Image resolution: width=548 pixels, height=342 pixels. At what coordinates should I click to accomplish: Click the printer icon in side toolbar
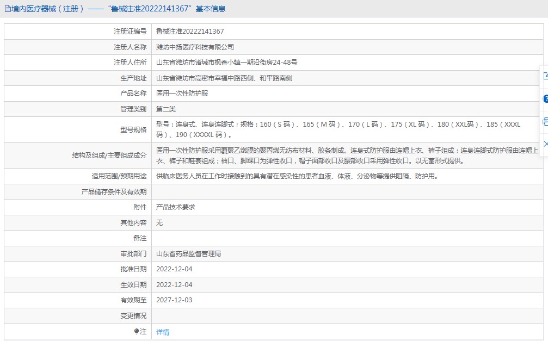pyautogui.click(x=546, y=122)
